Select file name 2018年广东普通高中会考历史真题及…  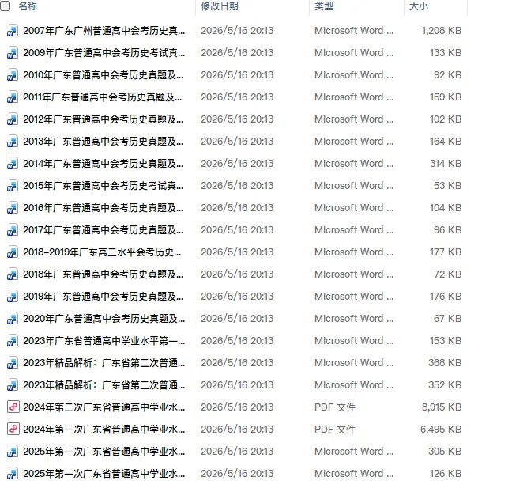tap(104, 274)
